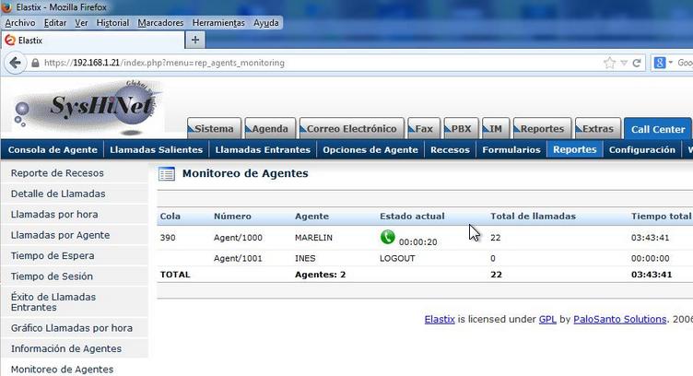Click the Elastix tab favicon
The width and height of the screenshot is (693, 376).
point(10,41)
